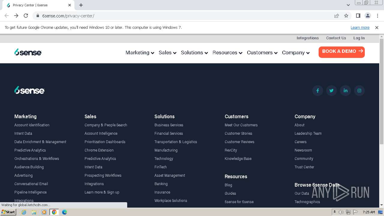
Task: Open the Log In link
Action: point(359,38)
